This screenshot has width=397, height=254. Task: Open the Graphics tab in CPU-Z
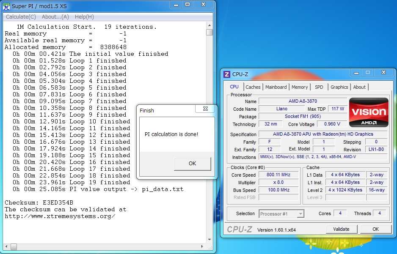(339, 87)
